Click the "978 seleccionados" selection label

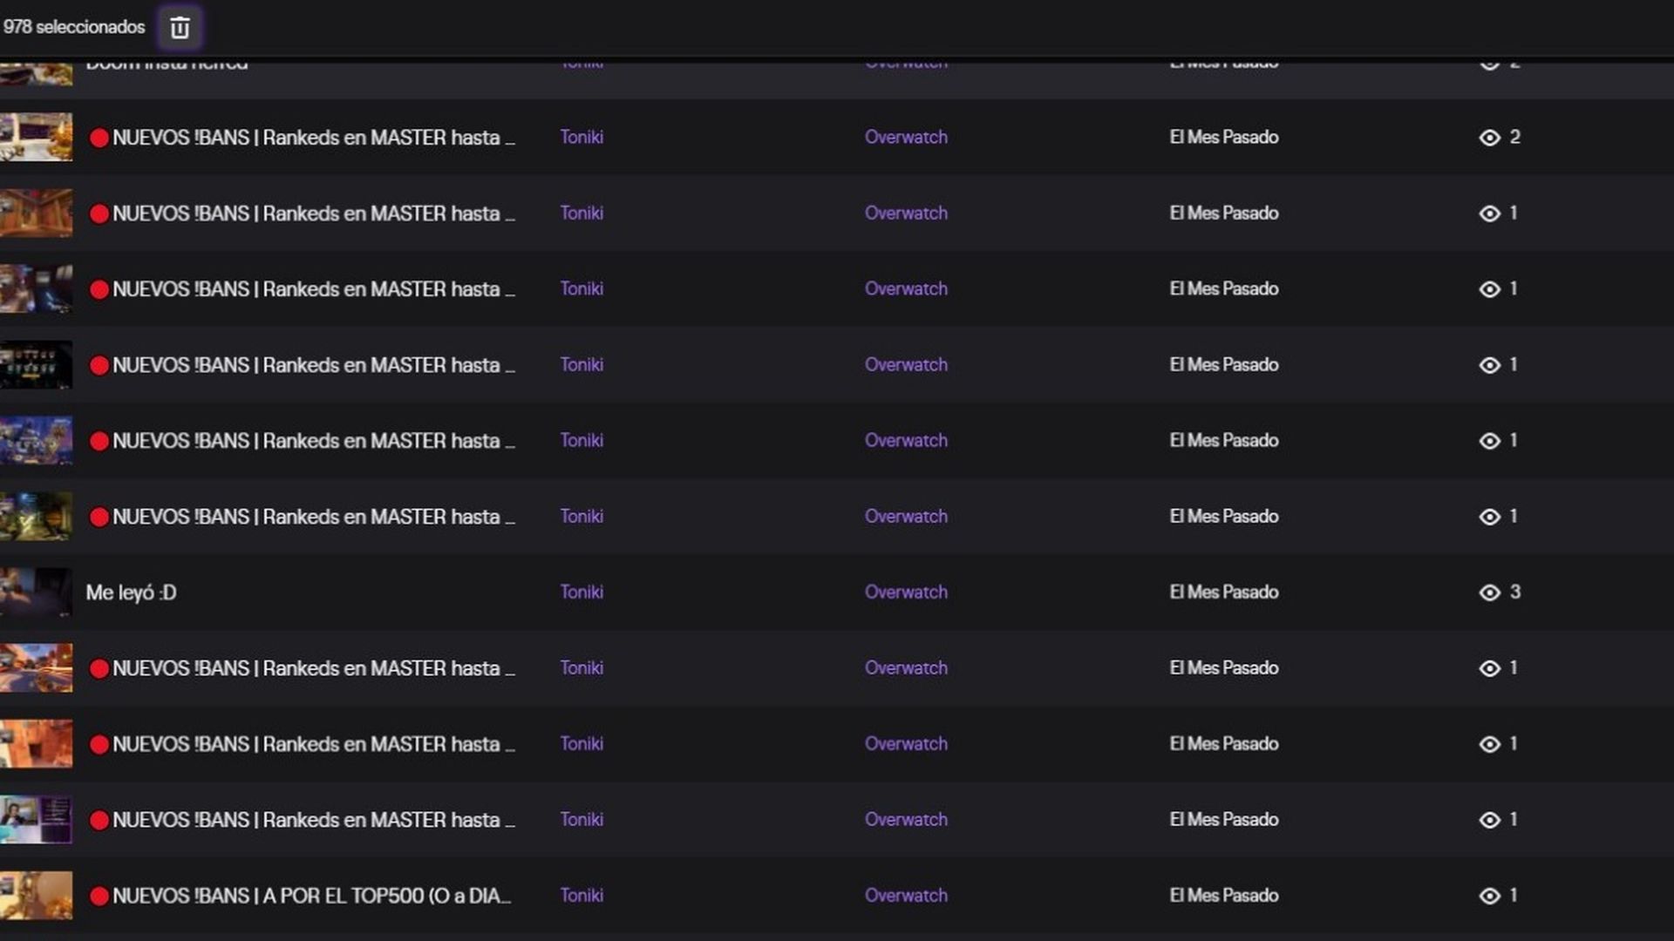(x=74, y=27)
